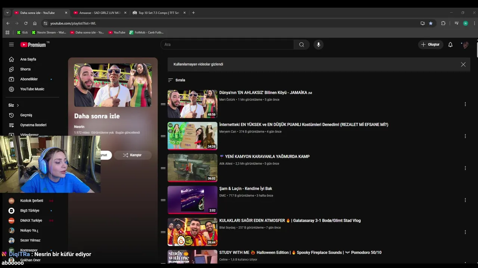
Task: Open JAMAİKA video thumbnail
Action: click(x=192, y=104)
